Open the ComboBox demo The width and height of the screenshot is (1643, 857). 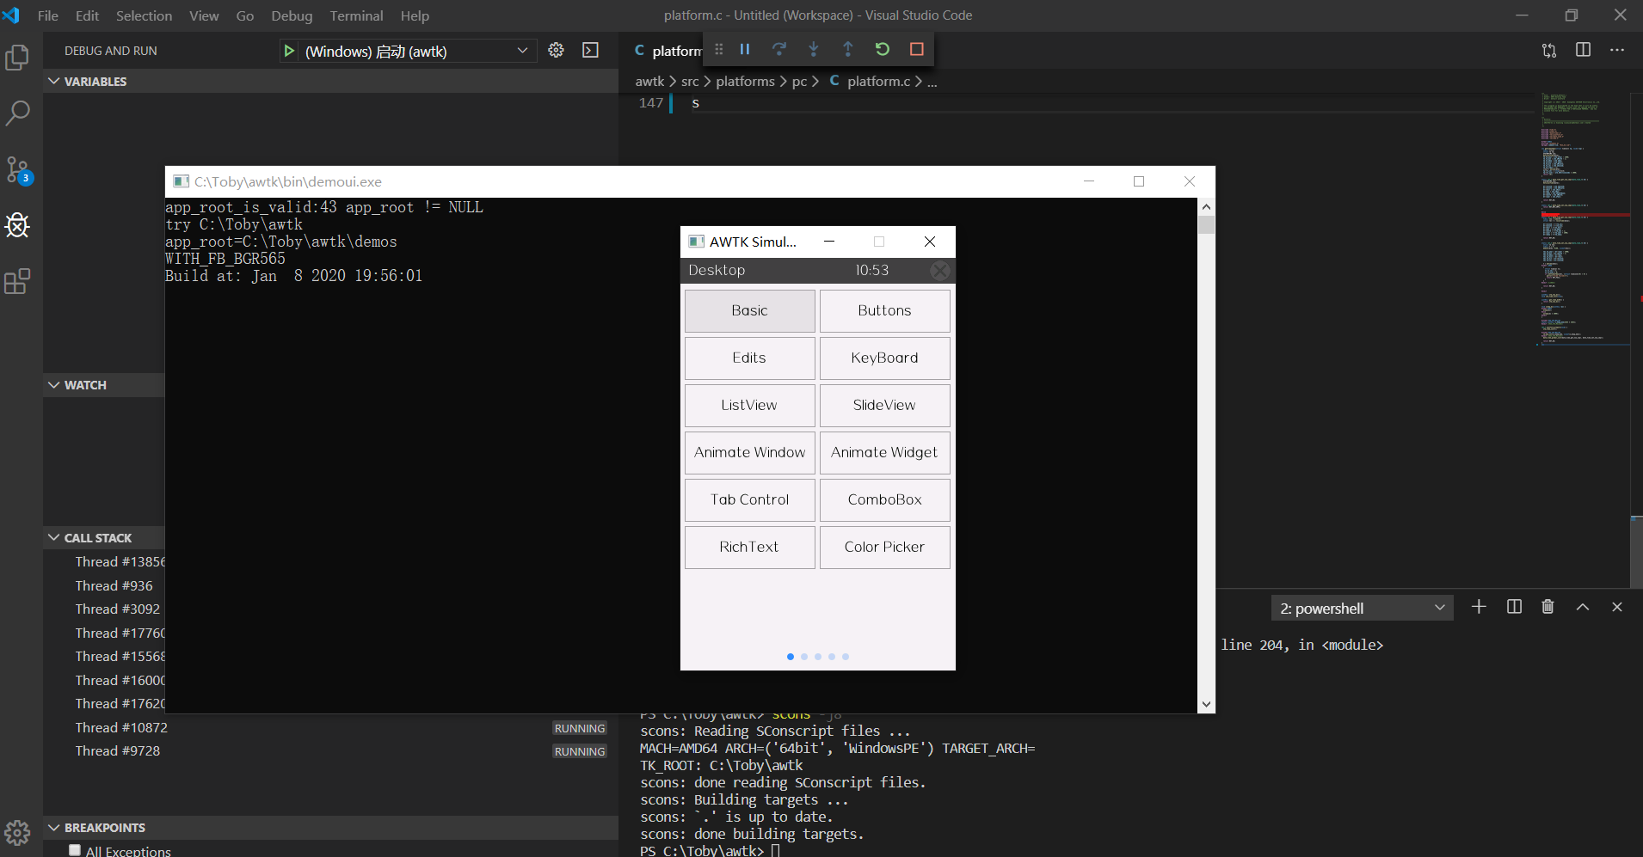pos(884,499)
